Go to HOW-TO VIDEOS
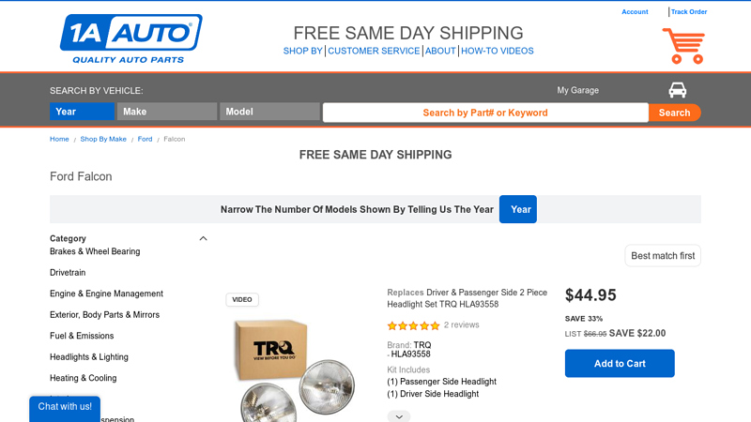This screenshot has height=422, width=751. pyautogui.click(x=498, y=52)
